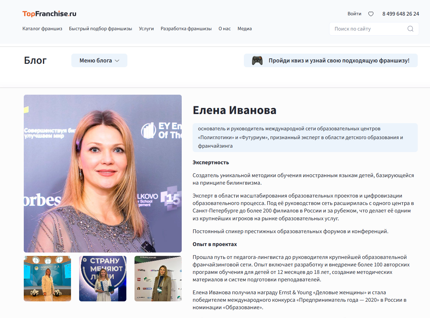This screenshot has height=318, width=430.
Task: Open favorites via the heart icon
Action: coord(371,14)
